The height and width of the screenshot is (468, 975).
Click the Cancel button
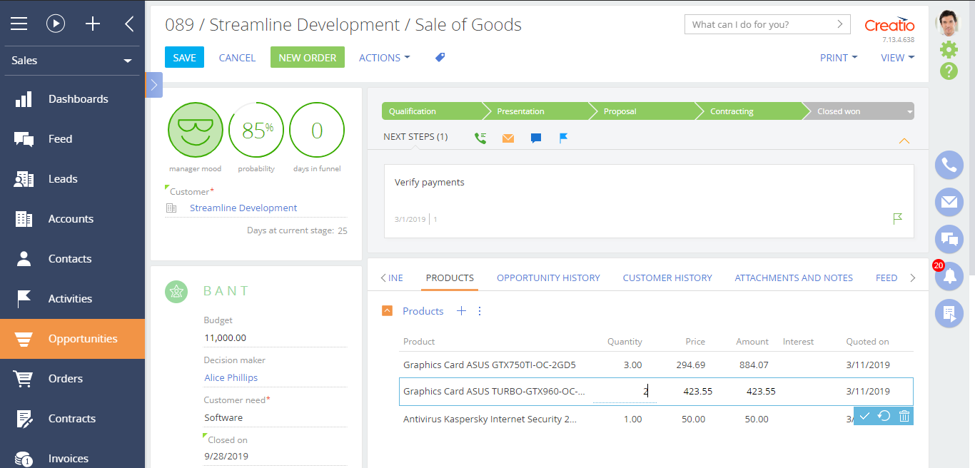pos(237,58)
